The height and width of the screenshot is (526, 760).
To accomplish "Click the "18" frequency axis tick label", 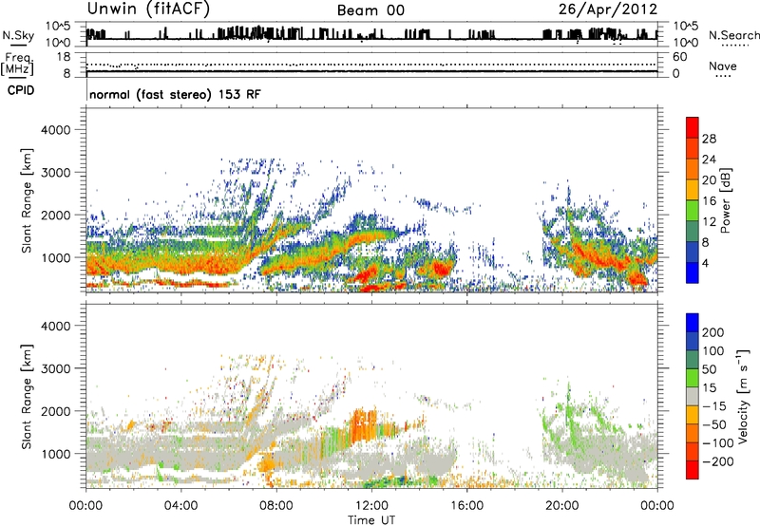I will coord(64,57).
